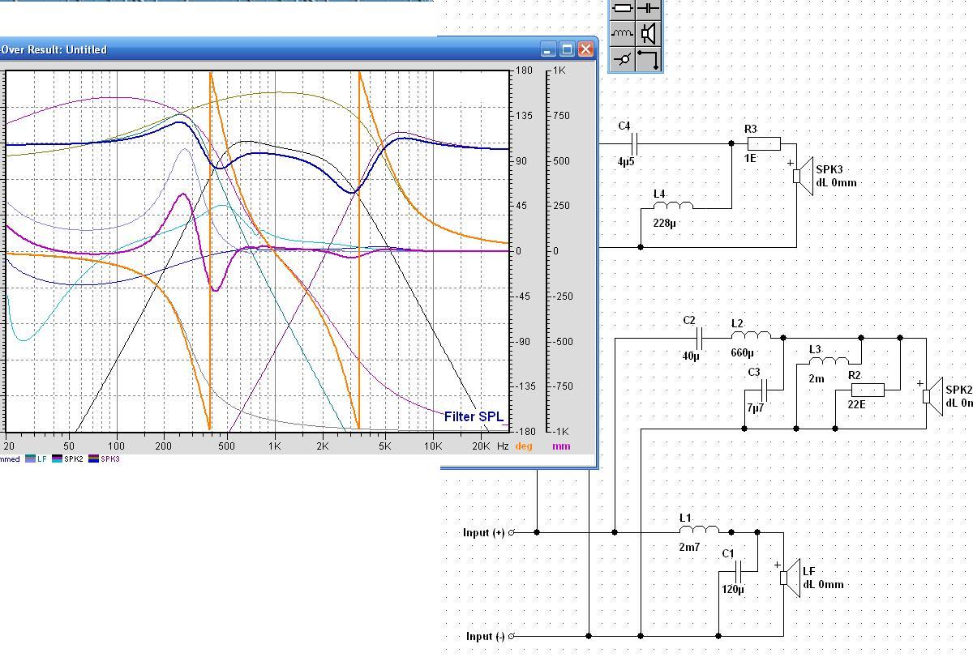973x657 pixels.
Task: Select the capacitor component tool
Action: [x=649, y=9]
